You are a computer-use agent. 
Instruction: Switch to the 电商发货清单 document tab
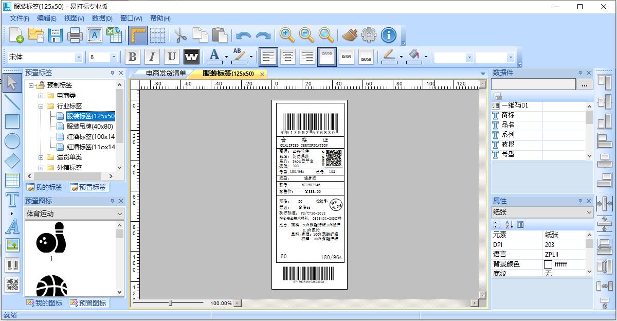pos(166,74)
